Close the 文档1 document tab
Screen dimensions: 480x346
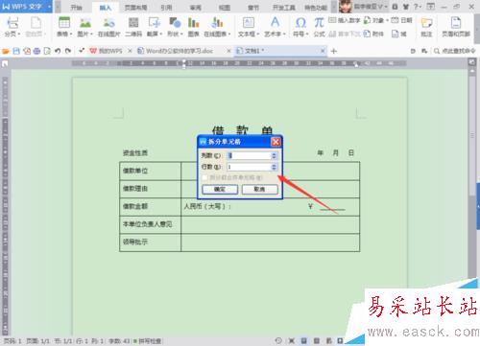coord(323,51)
